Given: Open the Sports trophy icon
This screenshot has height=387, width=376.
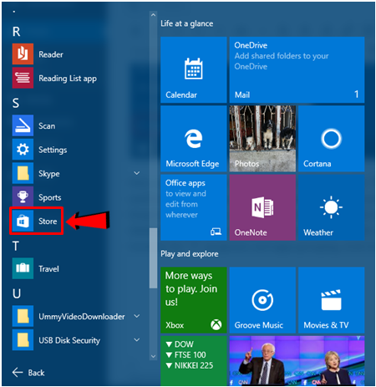Looking at the screenshot, I should pos(23,197).
